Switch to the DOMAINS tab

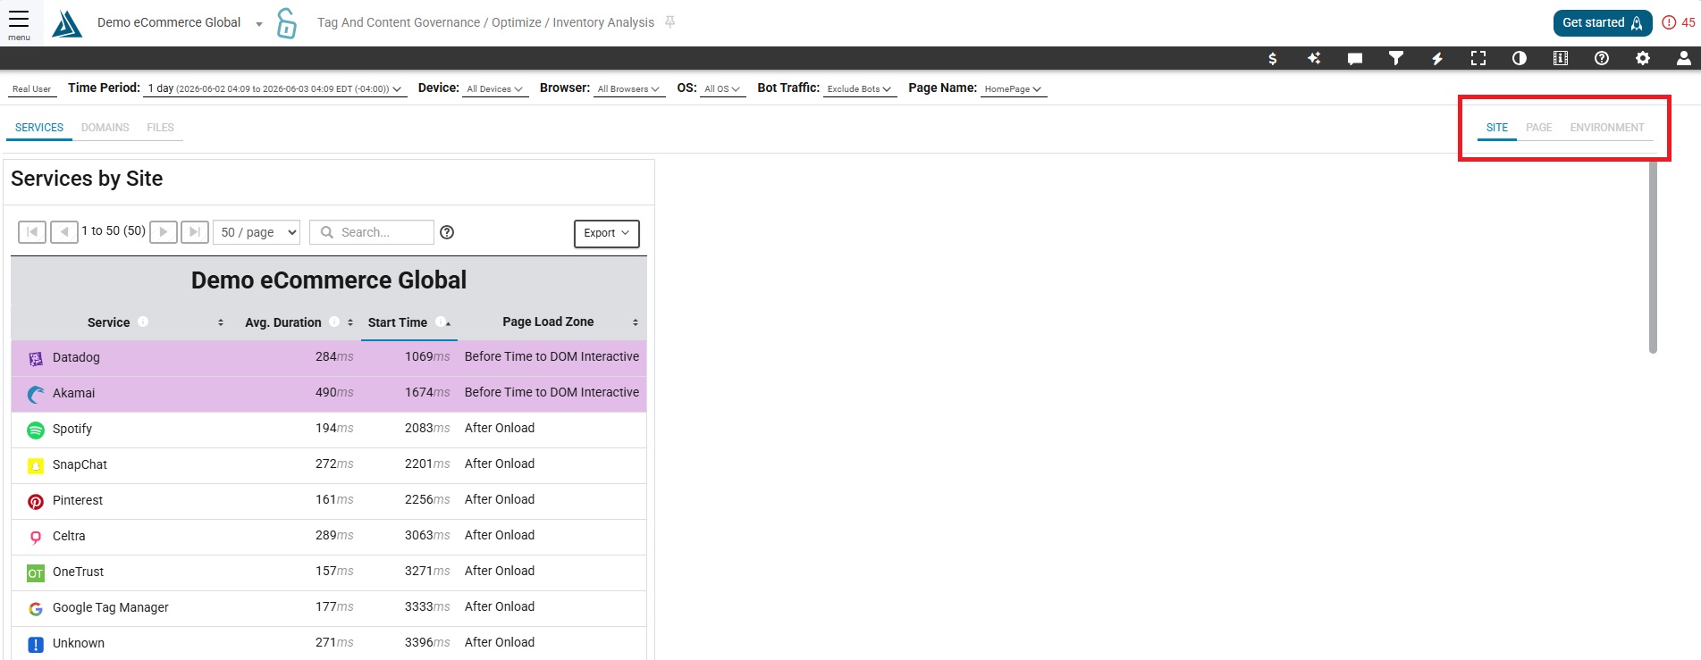105,128
